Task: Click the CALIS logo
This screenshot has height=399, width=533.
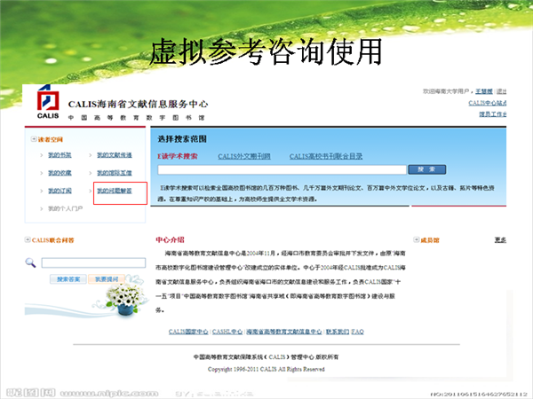Action: 48,102
